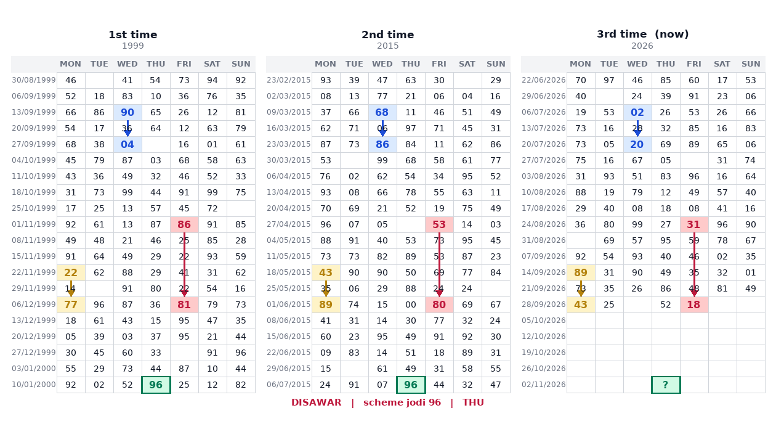Click blue highlighted 68 in 2015 table

pos(382,112)
